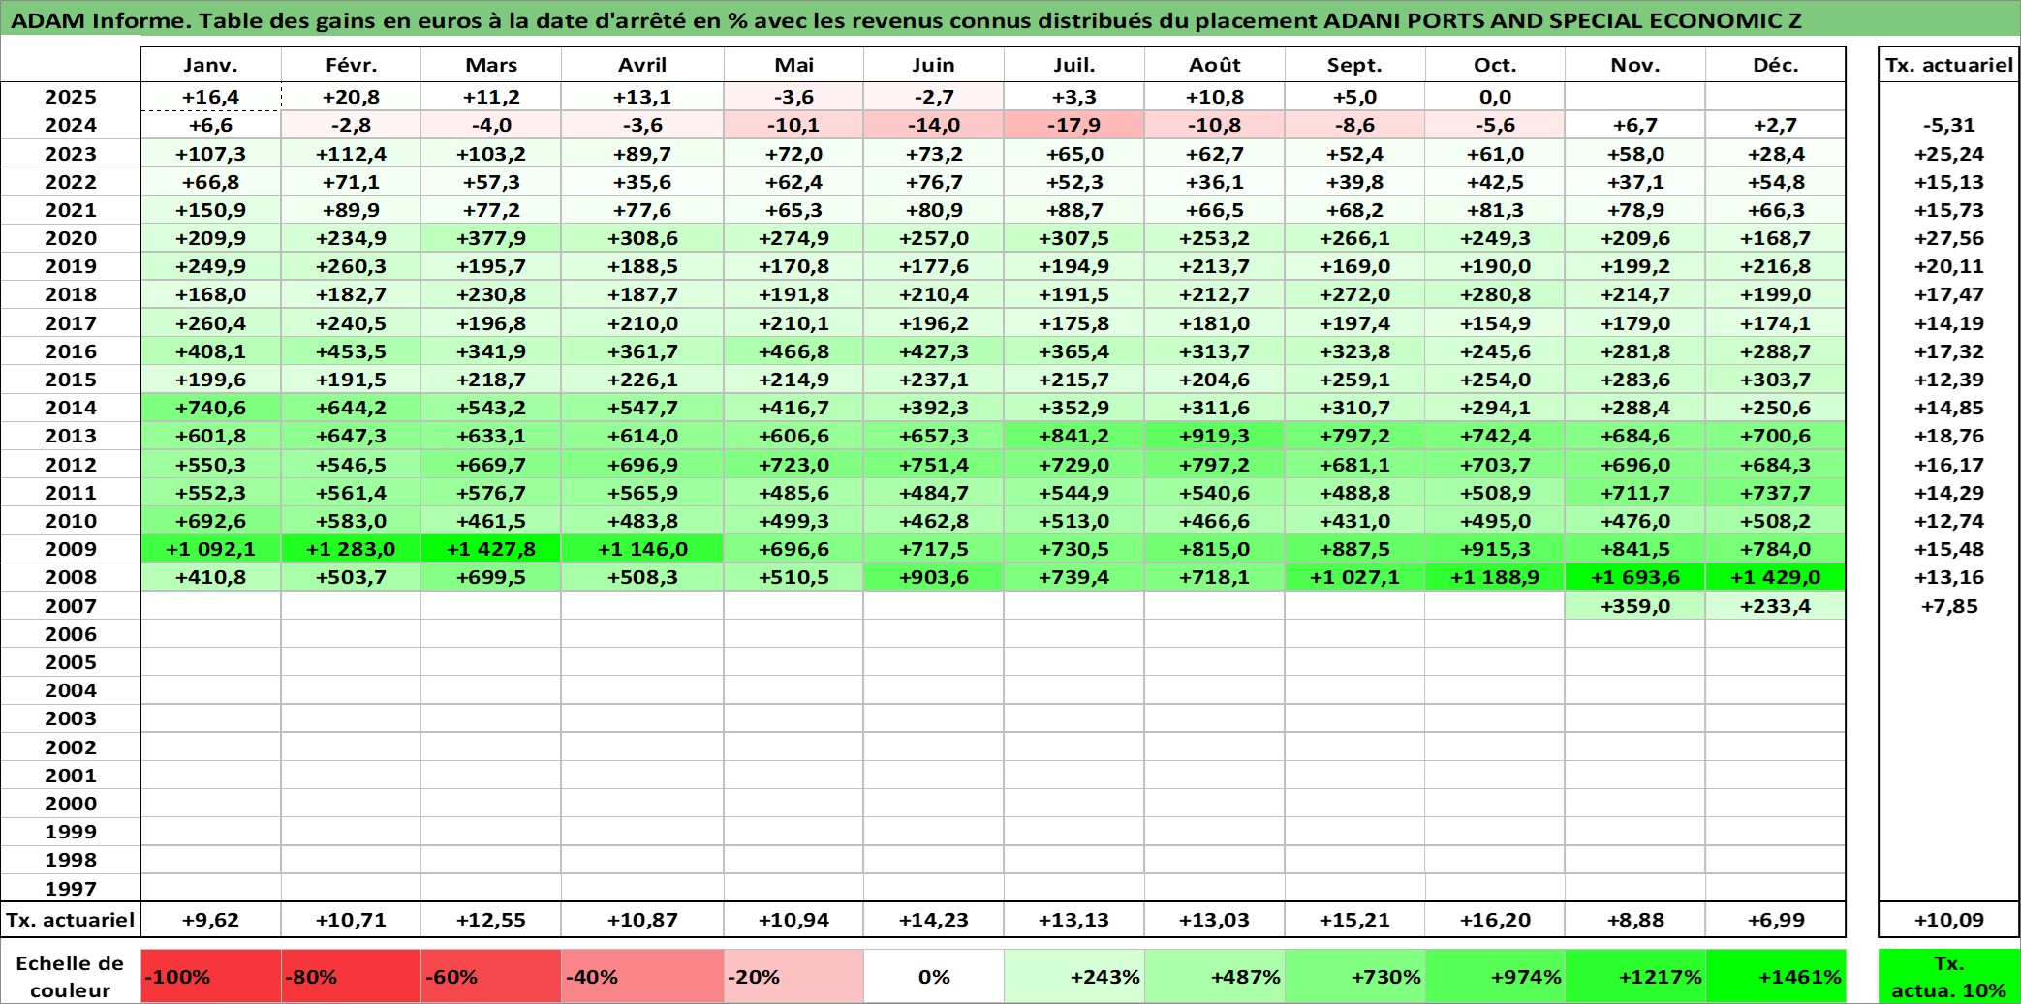The width and height of the screenshot is (2021, 1004).
Task: Click the cell showing +233,4
Action: pos(1775,606)
